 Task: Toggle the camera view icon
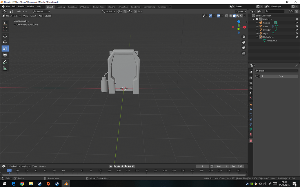click(243, 48)
